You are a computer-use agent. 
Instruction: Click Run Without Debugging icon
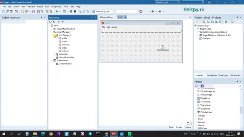[64, 11]
